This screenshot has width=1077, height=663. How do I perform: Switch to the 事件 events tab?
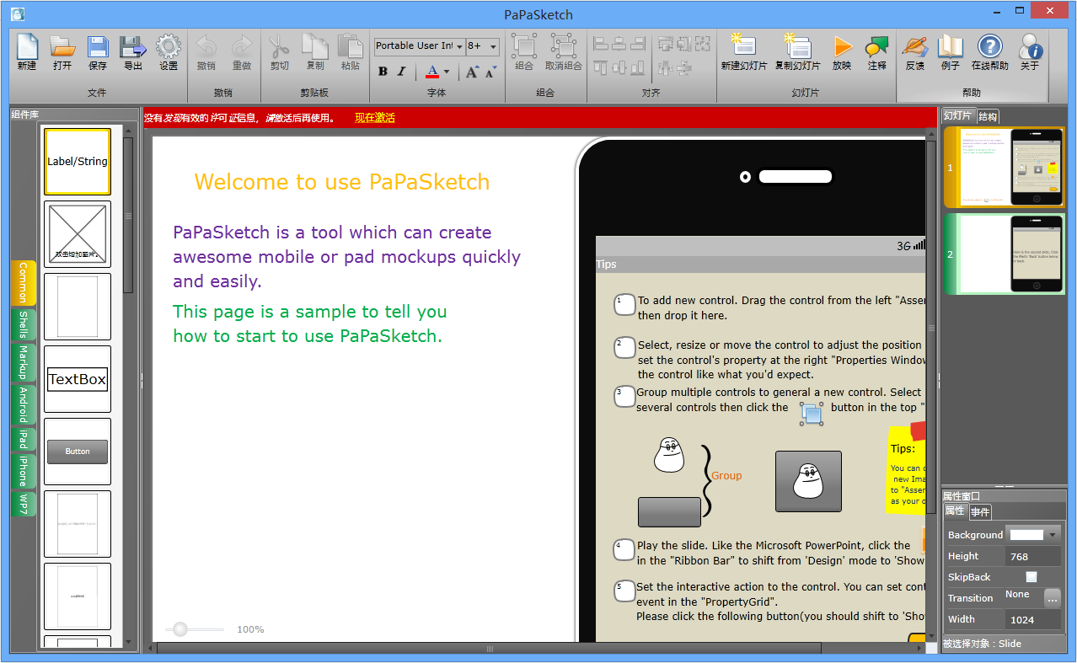click(x=980, y=512)
